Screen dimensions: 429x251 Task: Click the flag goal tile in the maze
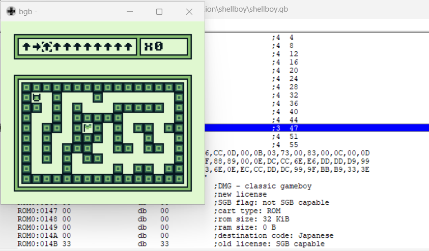[x=88, y=128]
